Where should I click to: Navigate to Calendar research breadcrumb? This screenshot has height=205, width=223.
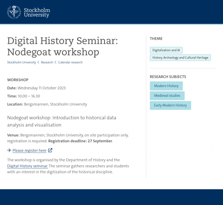[70, 62]
